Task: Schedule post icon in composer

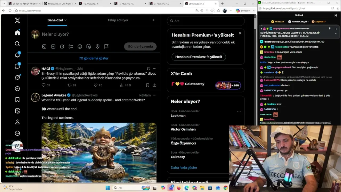Action: [x=89, y=46]
